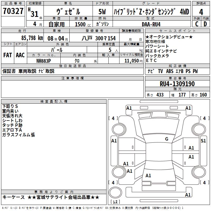Select the 後日発送部品 header
This screenshot has height=211, width=211.
tap(72, 66)
